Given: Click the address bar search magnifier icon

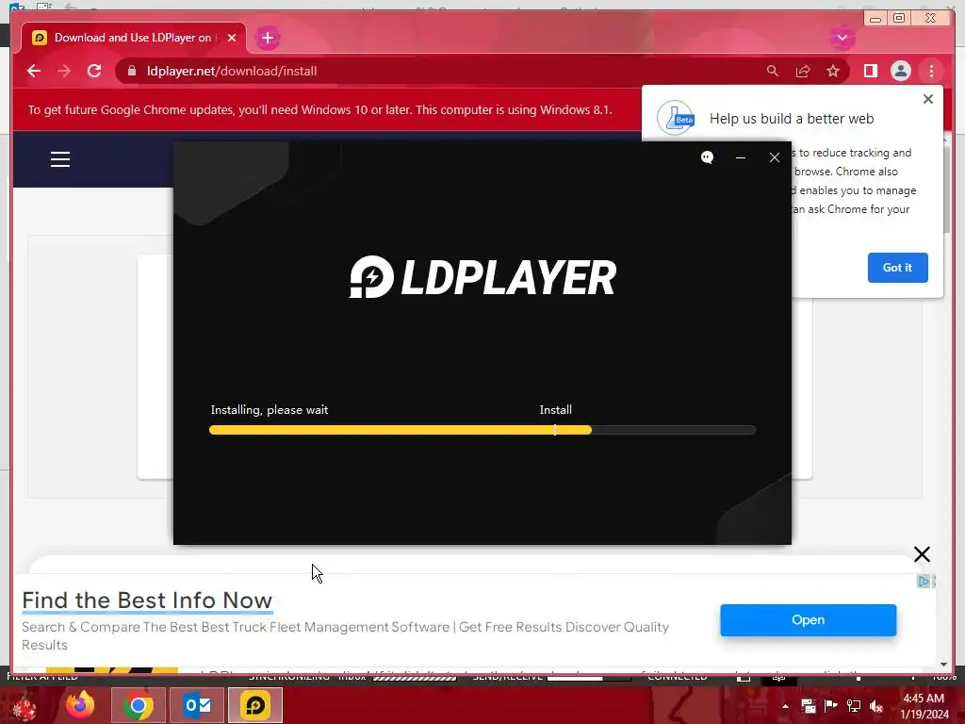Looking at the screenshot, I should [773, 71].
